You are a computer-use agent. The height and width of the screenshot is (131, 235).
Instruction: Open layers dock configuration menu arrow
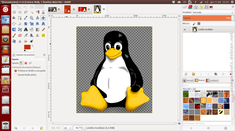pyautogui.click(x=233, y=7)
